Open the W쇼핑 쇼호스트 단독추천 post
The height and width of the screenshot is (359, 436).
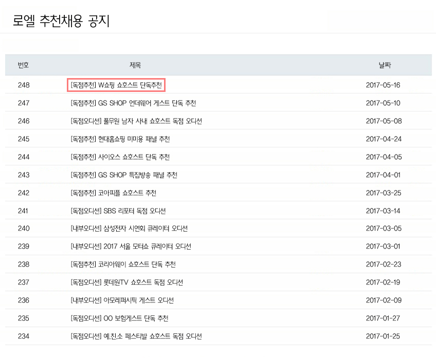[116, 85]
